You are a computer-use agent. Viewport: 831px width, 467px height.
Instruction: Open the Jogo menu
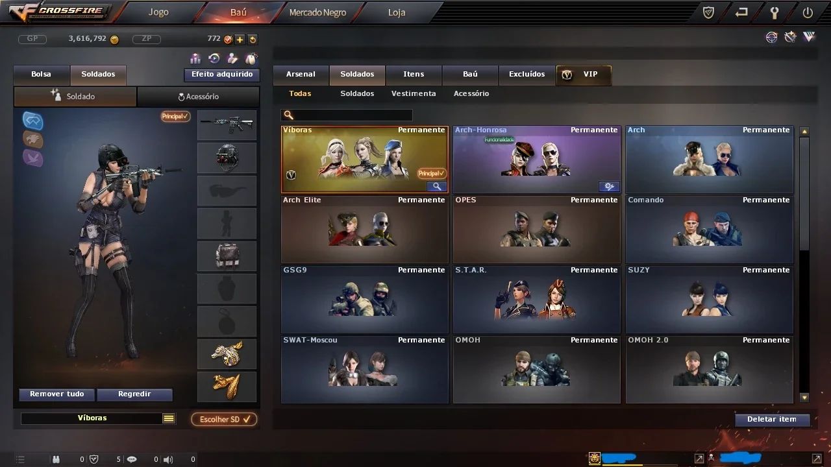point(158,12)
